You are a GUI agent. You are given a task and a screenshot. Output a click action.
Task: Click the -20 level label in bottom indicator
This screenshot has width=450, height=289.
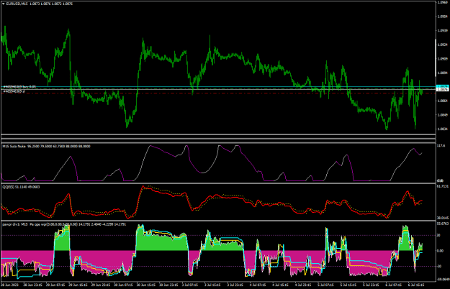[x=439, y=267]
